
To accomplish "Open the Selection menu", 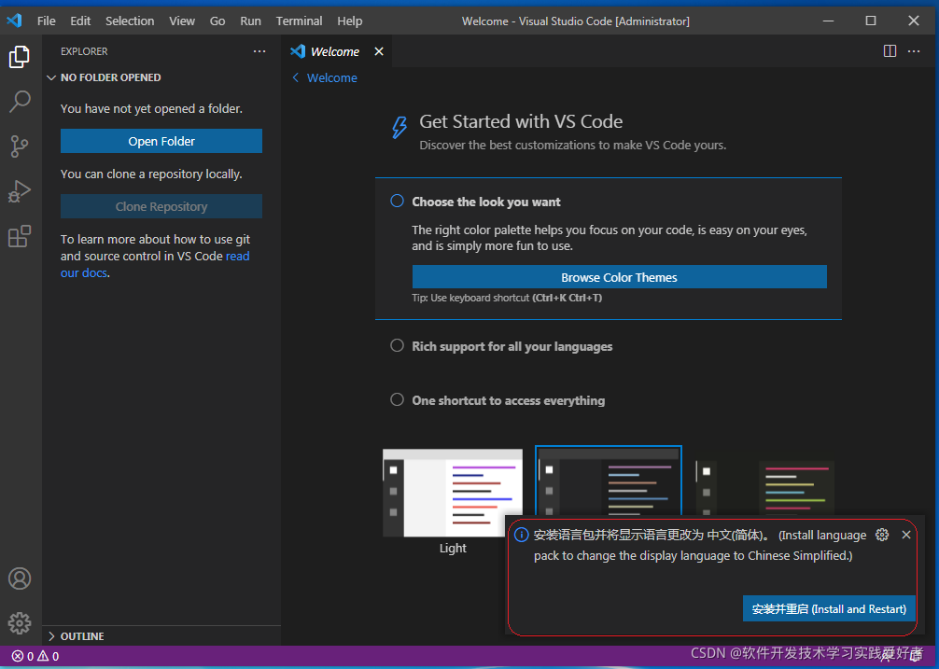I will [x=130, y=21].
